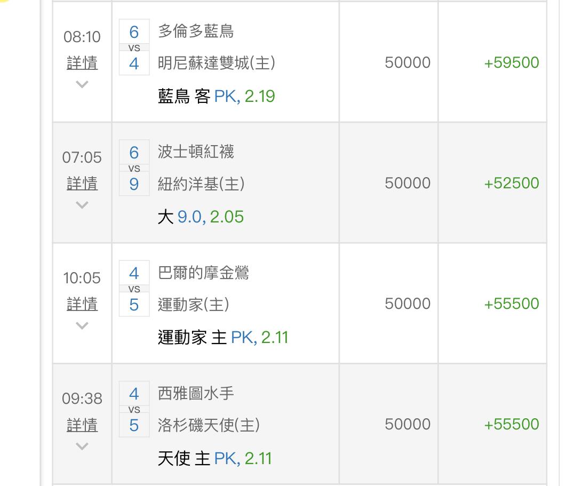Select team name 紐約洋基(主)
The width and height of the screenshot is (566, 486).
pyautogui.click(x=201, y=184)
